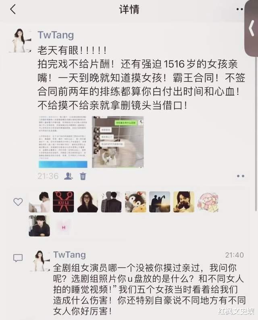Open visibility people icon beside 21:36
Image resolution: width=258 pixels, height=320 pixels.
pos(69,176)
